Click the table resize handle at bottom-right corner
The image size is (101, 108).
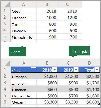[x=99, y=104]
